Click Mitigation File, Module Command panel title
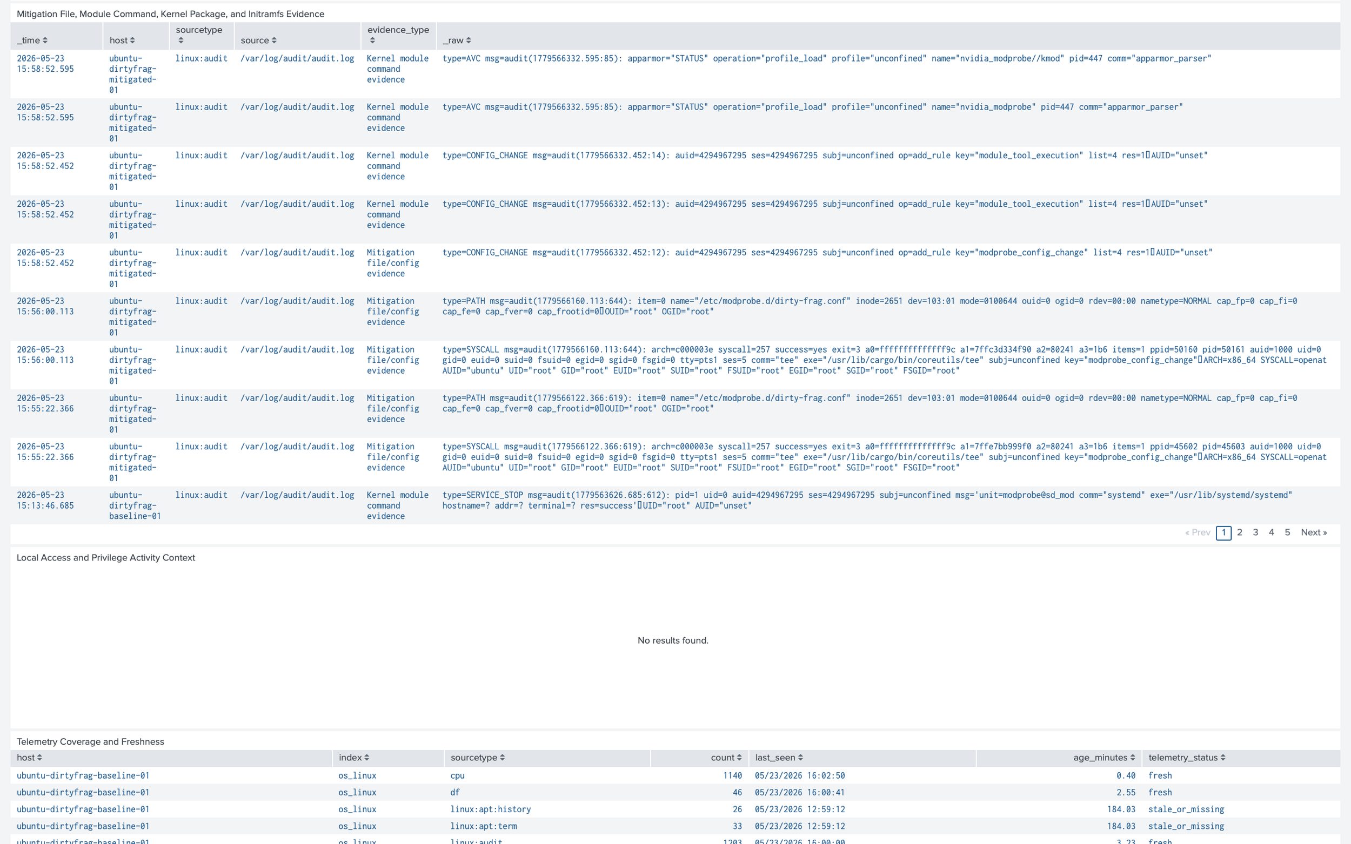Image resolution: width=1351 pixels, height=844 pixels. coord(170,14)
